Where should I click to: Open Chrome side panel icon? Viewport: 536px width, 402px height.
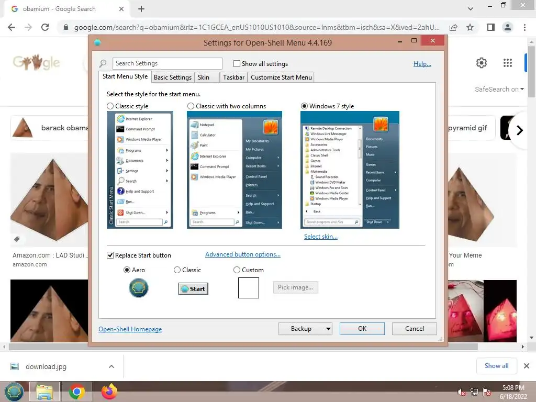tap(491, 27)
